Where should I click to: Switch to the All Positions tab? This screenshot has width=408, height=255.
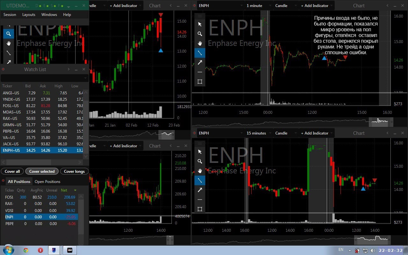(x=19, y=181)
